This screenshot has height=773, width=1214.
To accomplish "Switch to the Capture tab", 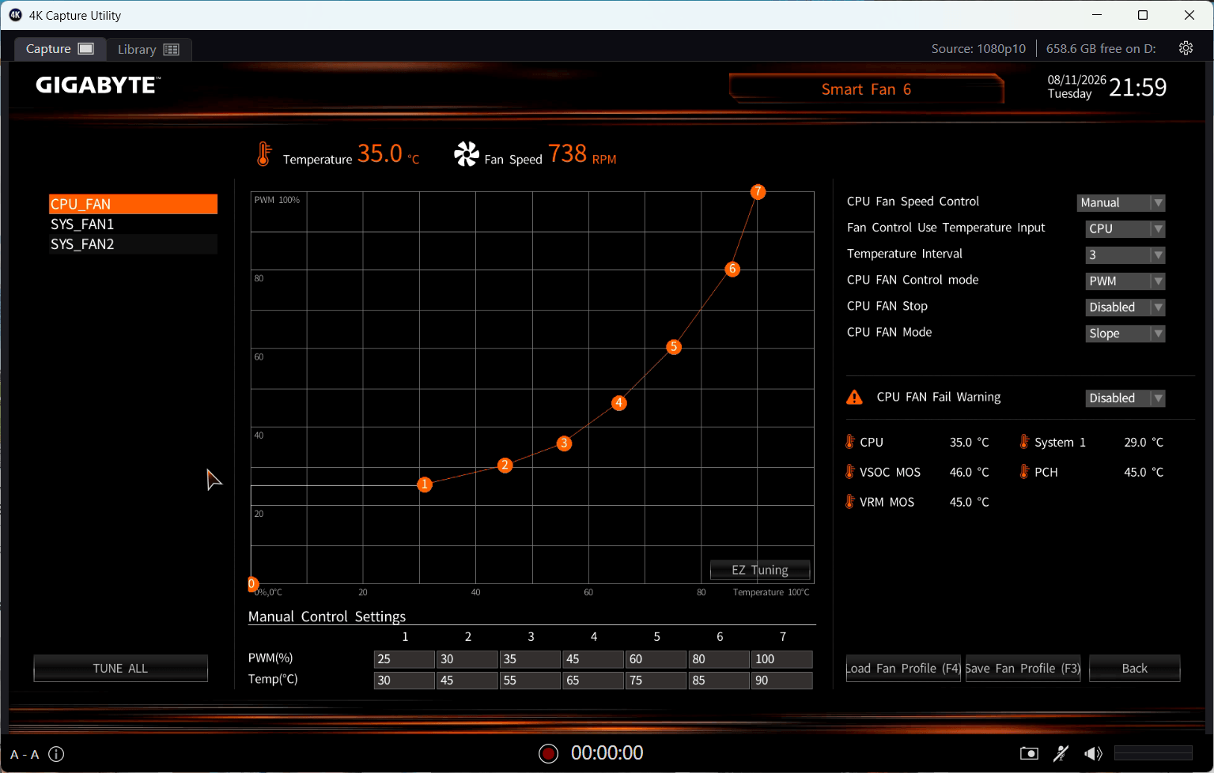I will (x=60, y=49).
